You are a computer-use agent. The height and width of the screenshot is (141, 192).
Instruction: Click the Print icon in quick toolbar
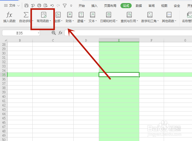point(39,6)
